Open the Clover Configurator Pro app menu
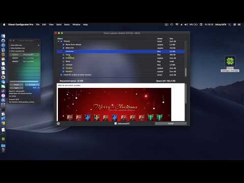 click(x=21, y=24)
